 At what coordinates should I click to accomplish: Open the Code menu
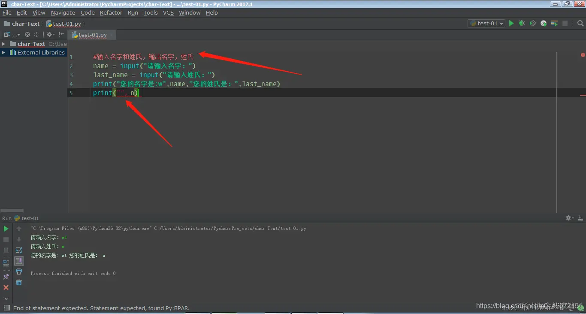point(88,12)
